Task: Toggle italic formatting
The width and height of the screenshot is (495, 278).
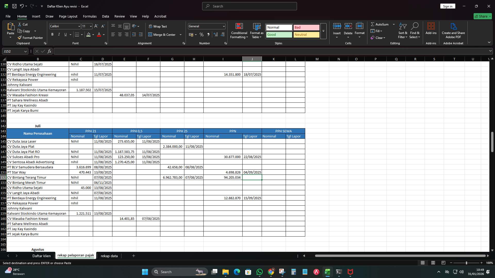Action: (x=59, y=34)
